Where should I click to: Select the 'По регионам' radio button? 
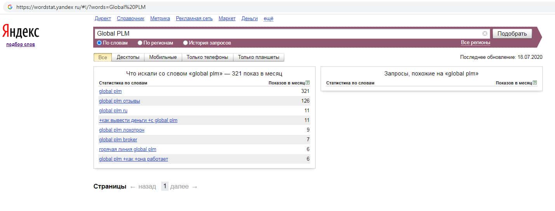[140, 43]
